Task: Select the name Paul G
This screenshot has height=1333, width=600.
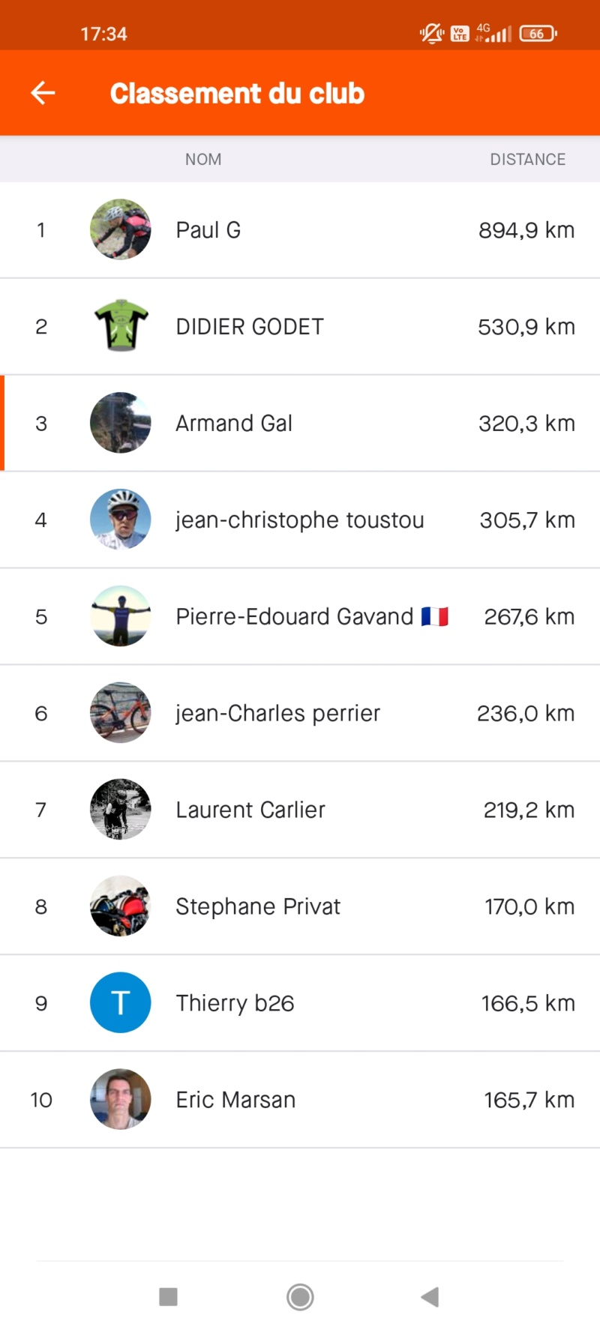Action: (x=208, y=230)
